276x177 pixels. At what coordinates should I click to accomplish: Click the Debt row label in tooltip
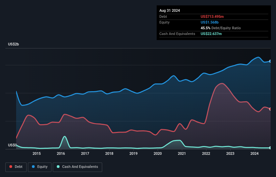(163, 16)
